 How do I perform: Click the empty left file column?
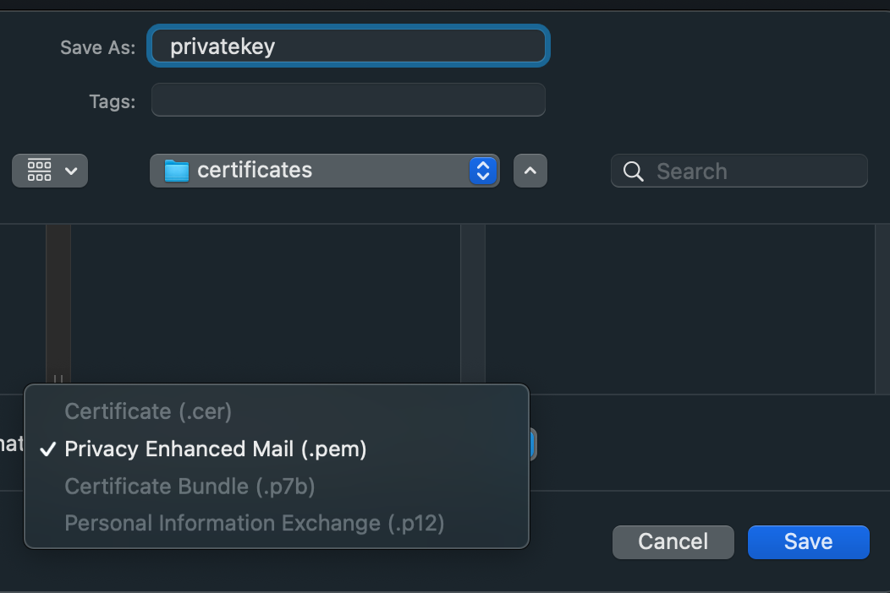[x=266, y=303]
